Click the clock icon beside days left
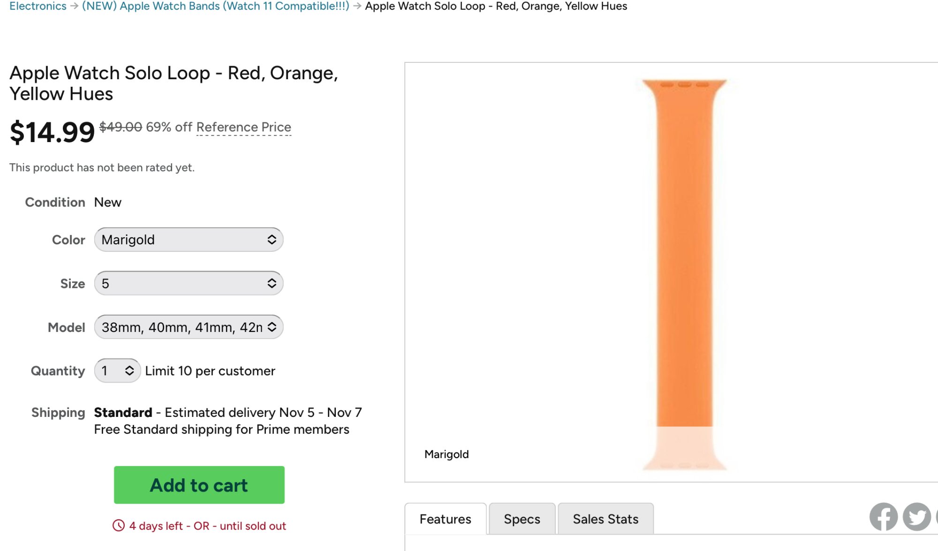The width and height of the screenshot is (938, 551). pos(119,526)
